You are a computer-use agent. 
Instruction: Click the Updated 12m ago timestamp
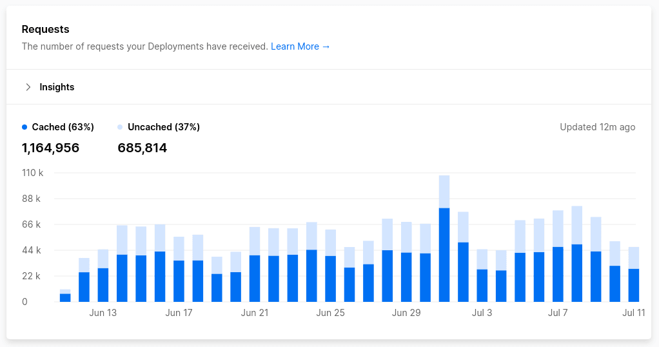click(597, 127)
